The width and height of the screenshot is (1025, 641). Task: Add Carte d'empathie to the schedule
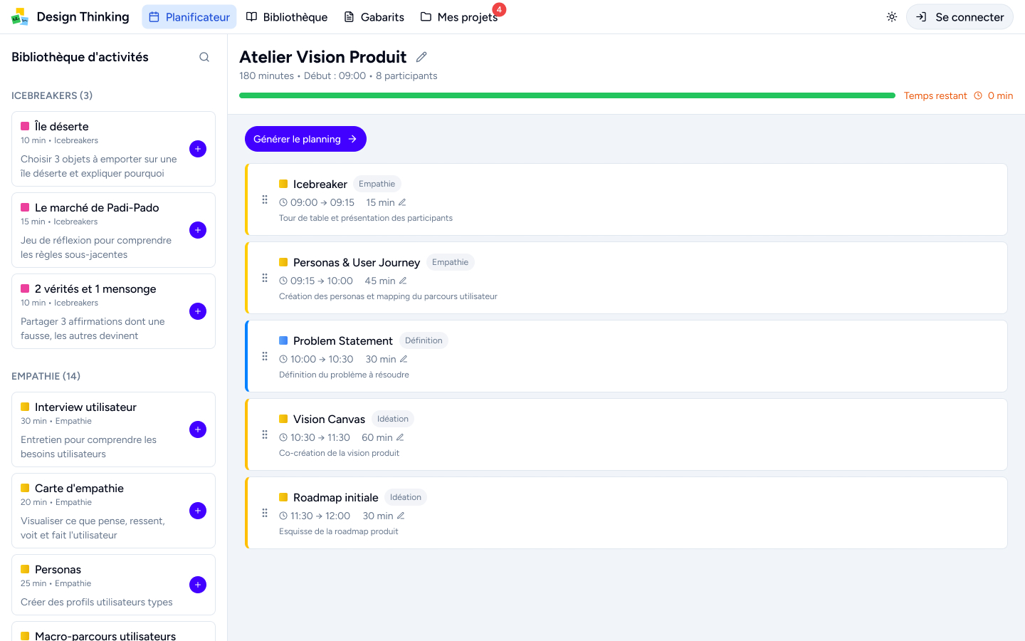198,511
